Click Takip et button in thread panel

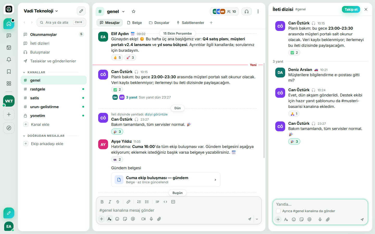click(x=351, y=9)
